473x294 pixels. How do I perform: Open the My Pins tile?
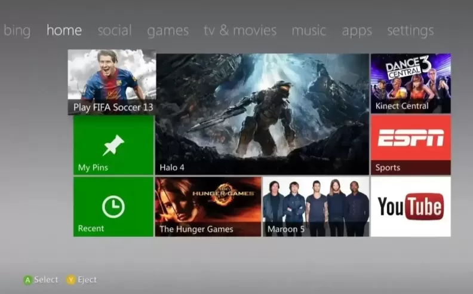(113, 145)
